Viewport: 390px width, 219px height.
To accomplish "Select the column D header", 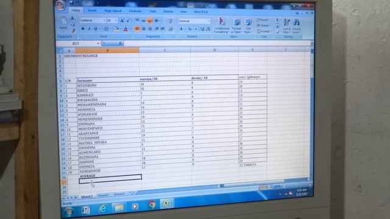I will point(214,50).
